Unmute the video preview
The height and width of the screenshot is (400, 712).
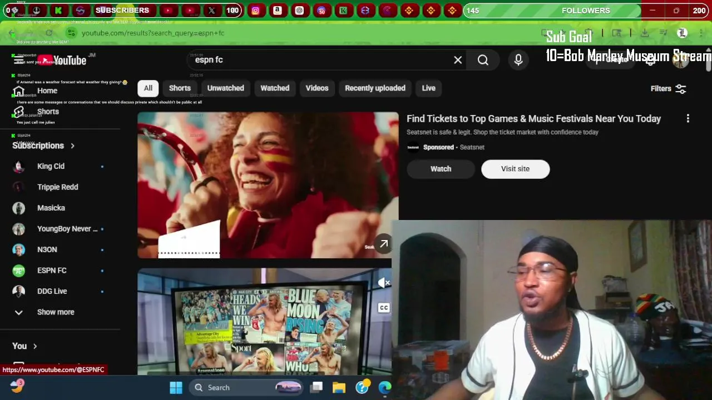pos(384,283)
